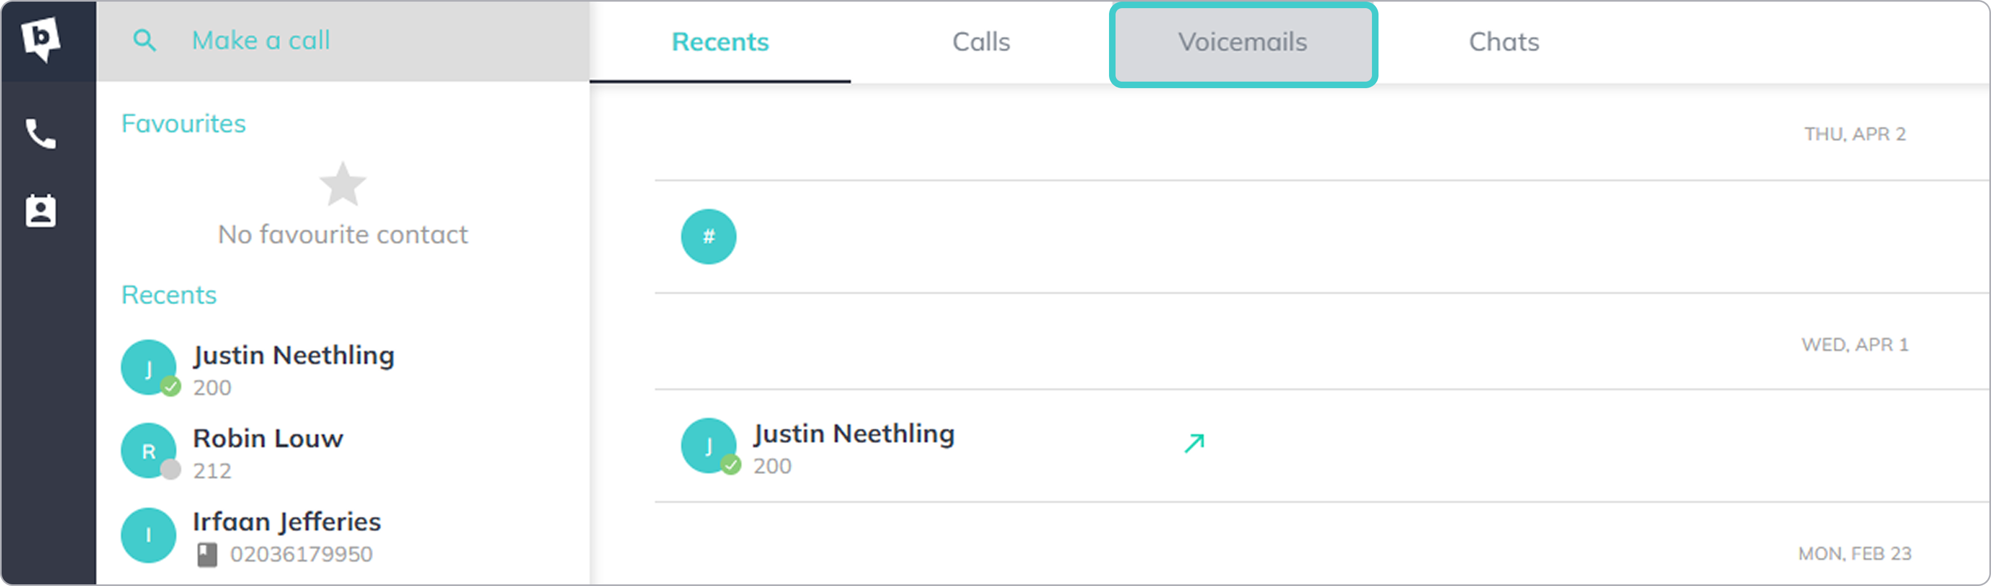Click the search magnifier icon
Image resolution: width=1991 pixels, height=586 pixels.
[144, 40]
